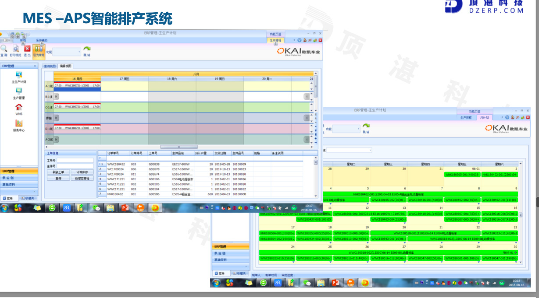Select ERP管理 section in the right window
The width and height of the screenshot is (539, 298).
(231, 247)
